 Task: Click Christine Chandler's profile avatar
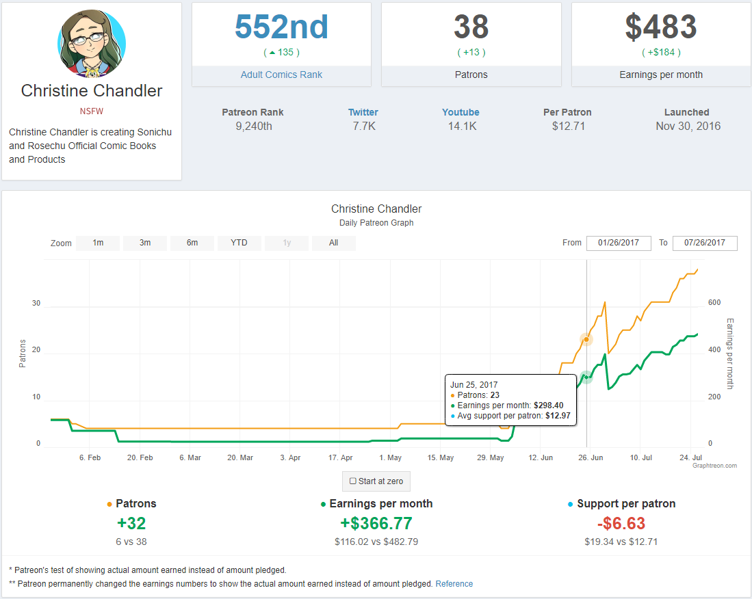[92, 44]
